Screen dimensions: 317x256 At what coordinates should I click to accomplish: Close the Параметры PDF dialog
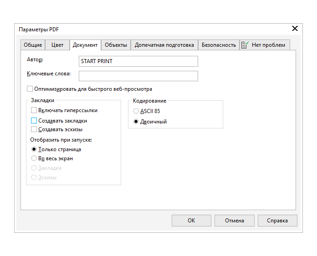tap(295, 29)
